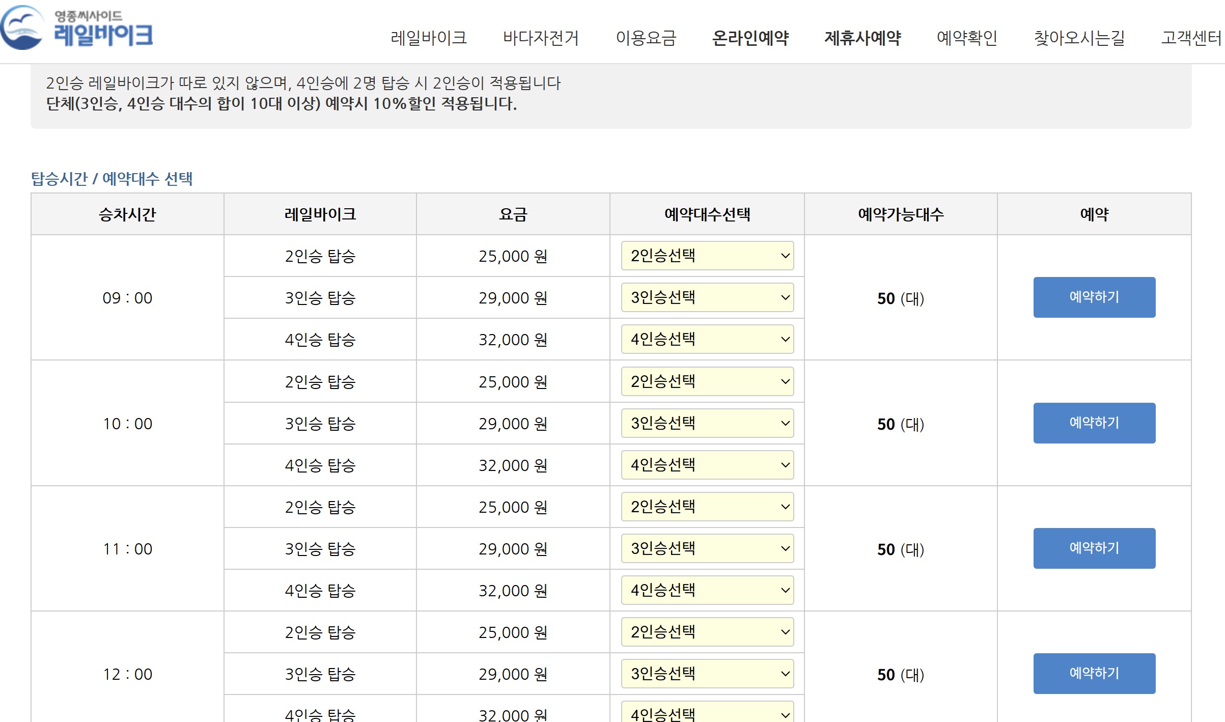This screenshot has height=722, width=1225.
Task: Open 3인승선택 dropdown for 11:00
Action: (707, 548)
